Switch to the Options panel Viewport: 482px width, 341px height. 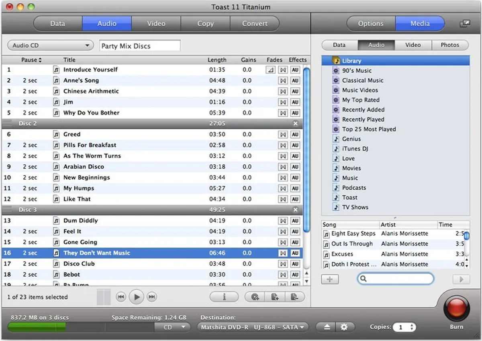click(370, 23)
